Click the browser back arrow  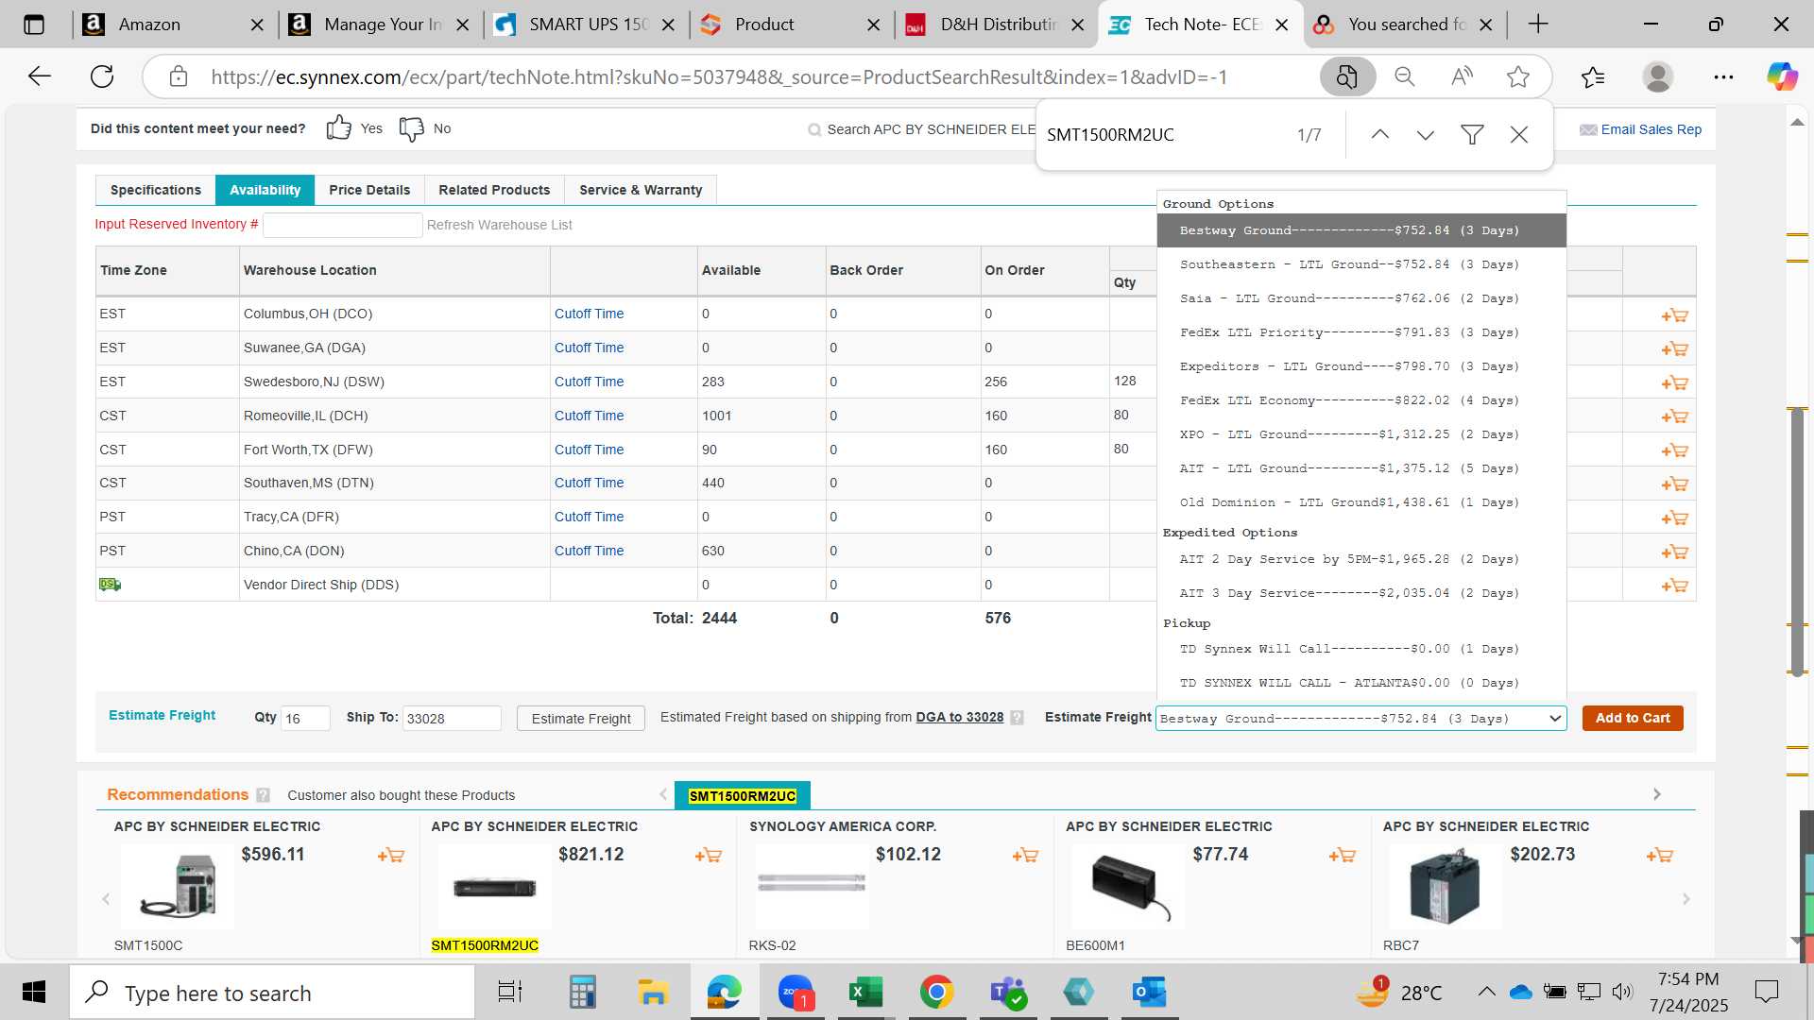point(40,76)
